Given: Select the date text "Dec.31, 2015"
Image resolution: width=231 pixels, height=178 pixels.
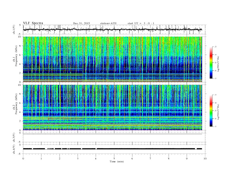Looking at the screenshot, I should point(81,23).
